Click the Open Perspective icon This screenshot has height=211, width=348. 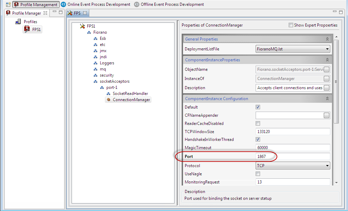tap(8, 4)
